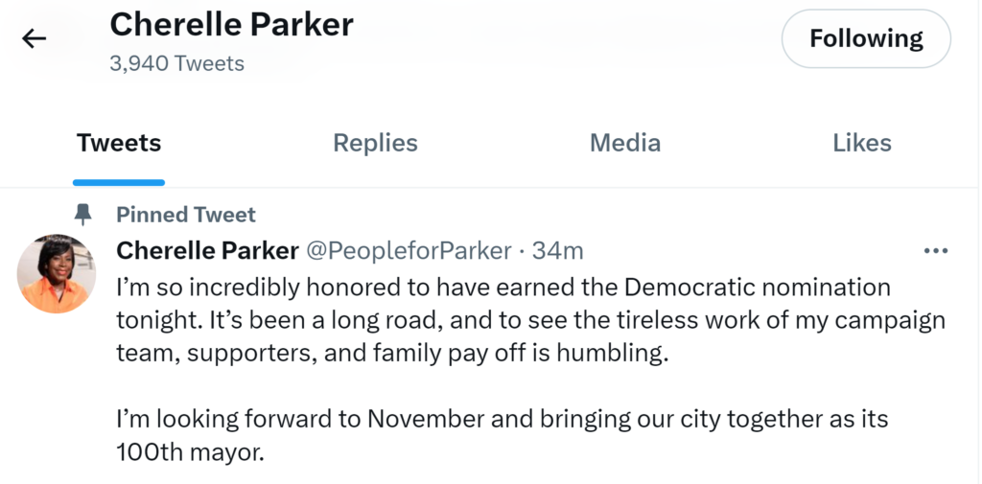Click the 3,940 Tweets count
The width and height of the screenshot is (982, 484).
[176, 64]
